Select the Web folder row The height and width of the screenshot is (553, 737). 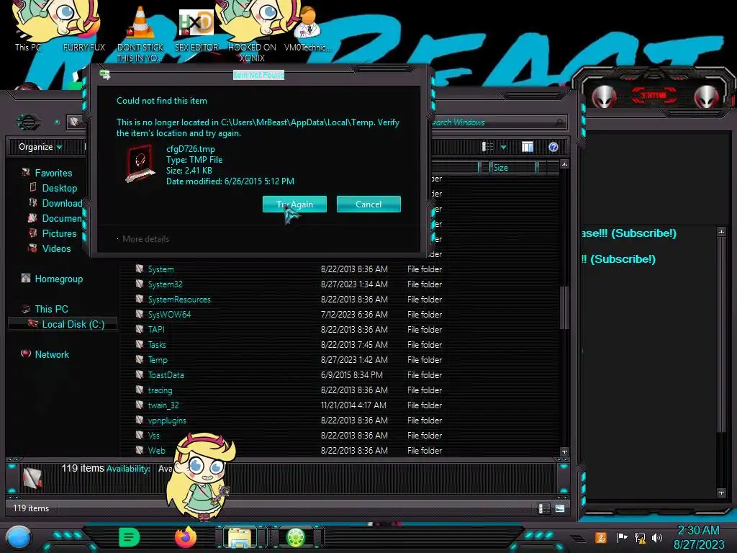click(340, 450)
